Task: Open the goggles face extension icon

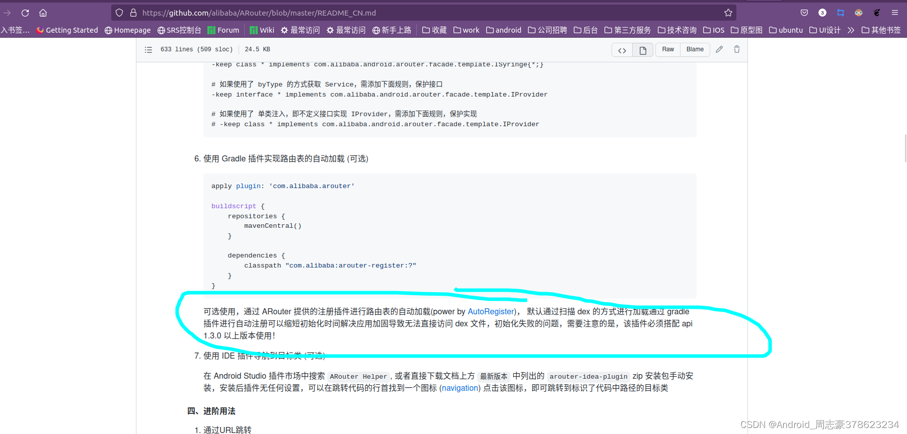Action: 859,13
